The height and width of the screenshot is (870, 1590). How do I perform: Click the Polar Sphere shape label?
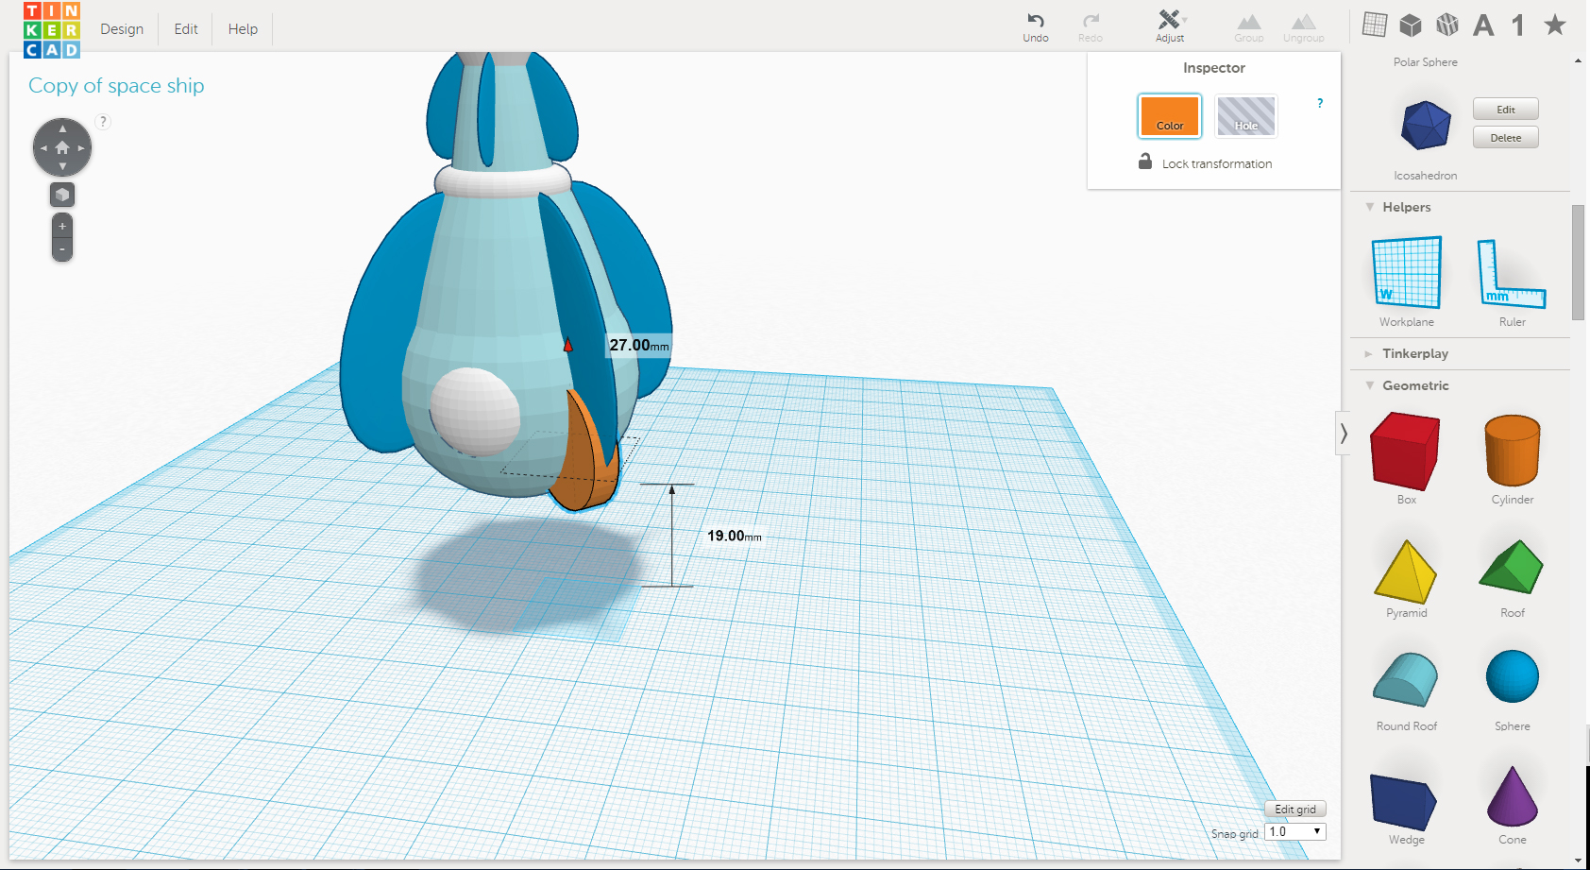point(1425,62)
